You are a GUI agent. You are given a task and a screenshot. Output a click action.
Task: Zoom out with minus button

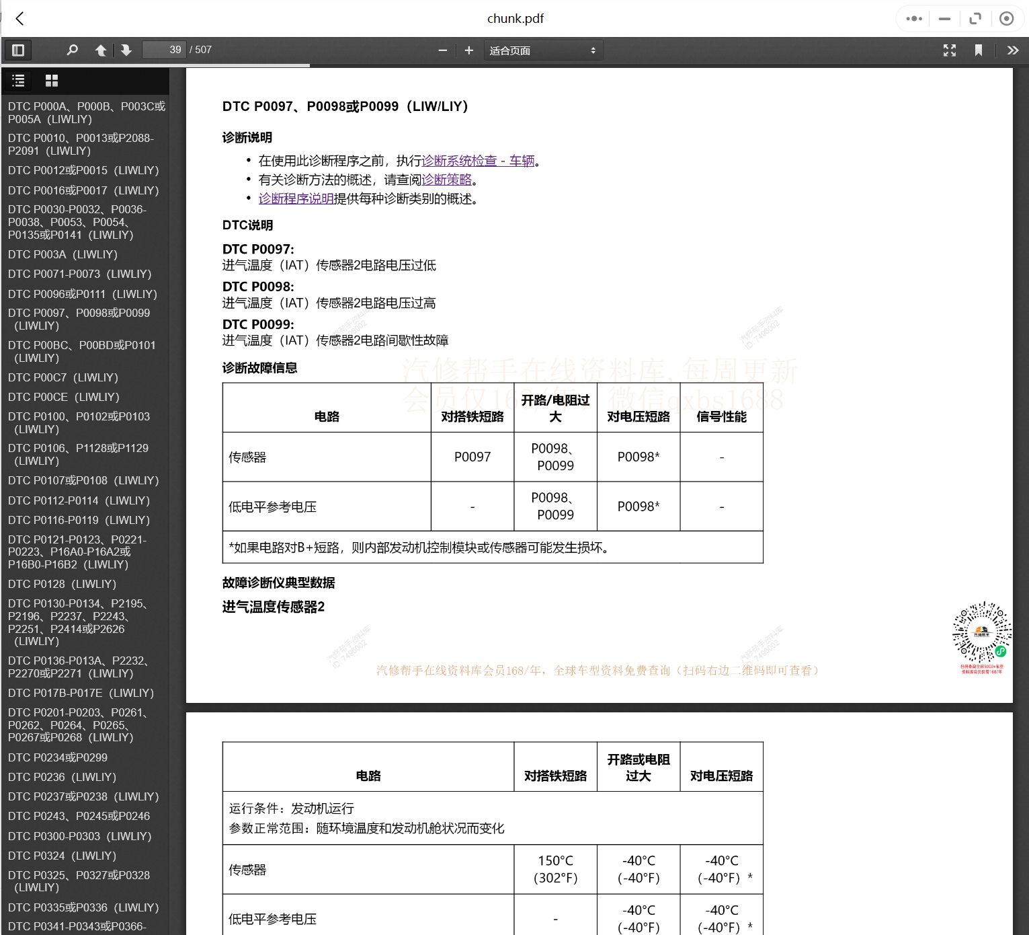click(442, 50)
